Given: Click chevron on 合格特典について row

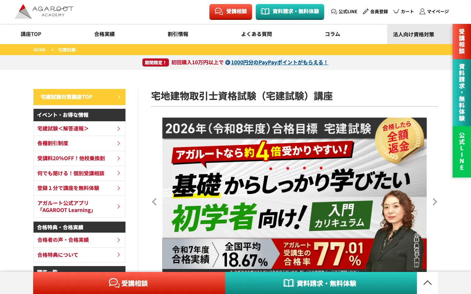Looking at the screenshot, I should coord(119,255).
